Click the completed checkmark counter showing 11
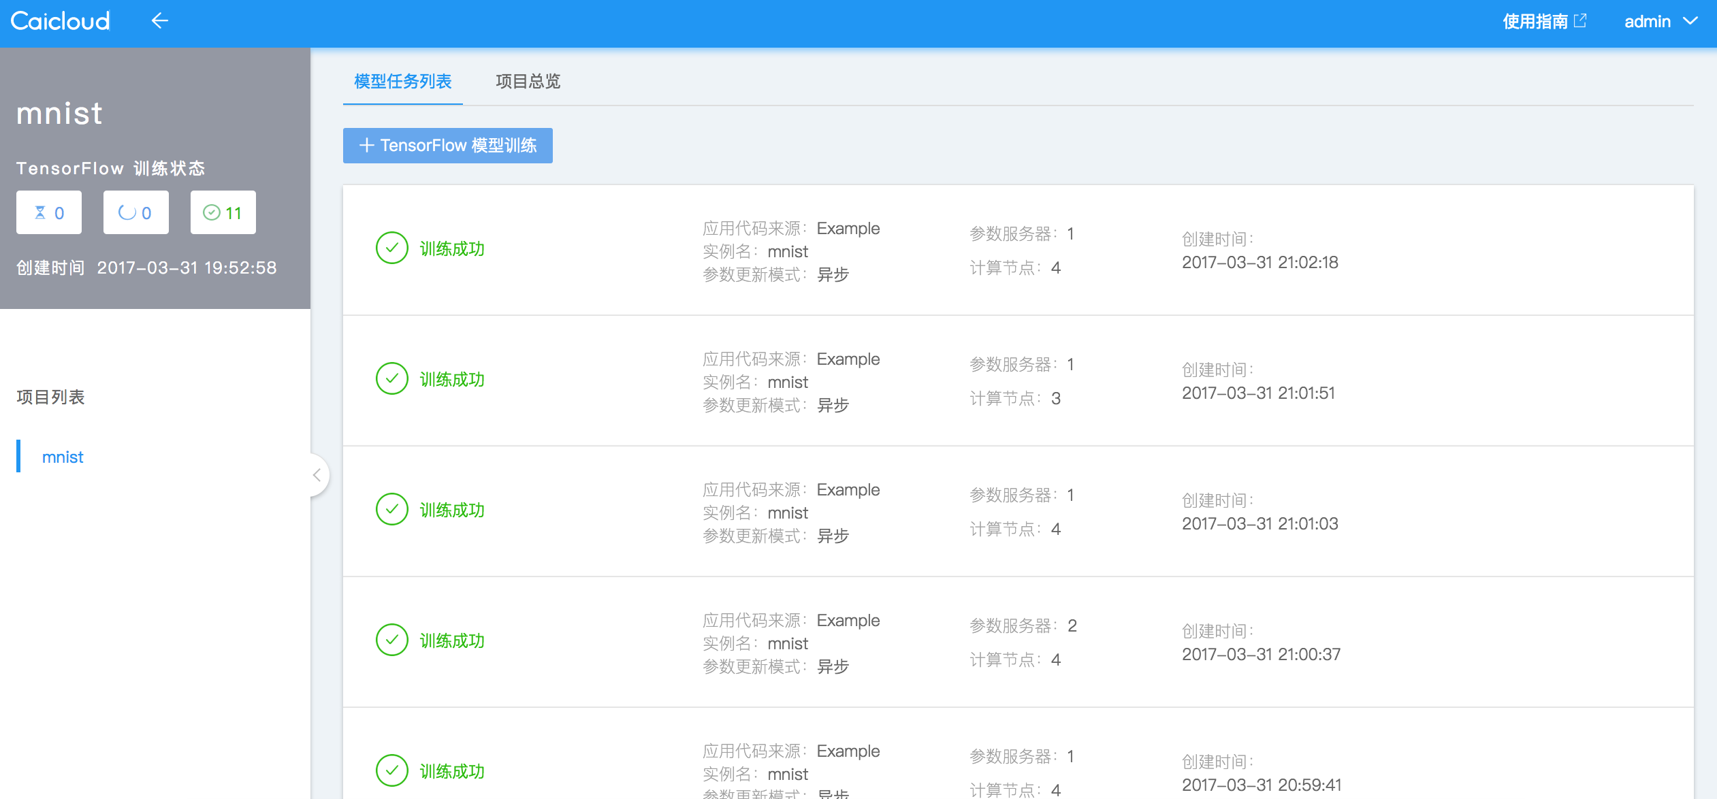This screenshot has width=1717, height=799. pyautogui.click(x=223, y=213)
